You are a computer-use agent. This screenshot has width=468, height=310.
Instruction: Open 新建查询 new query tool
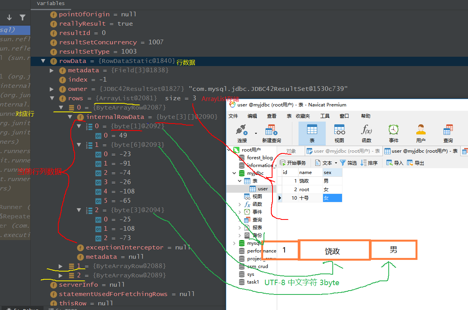tap(272, 130)
